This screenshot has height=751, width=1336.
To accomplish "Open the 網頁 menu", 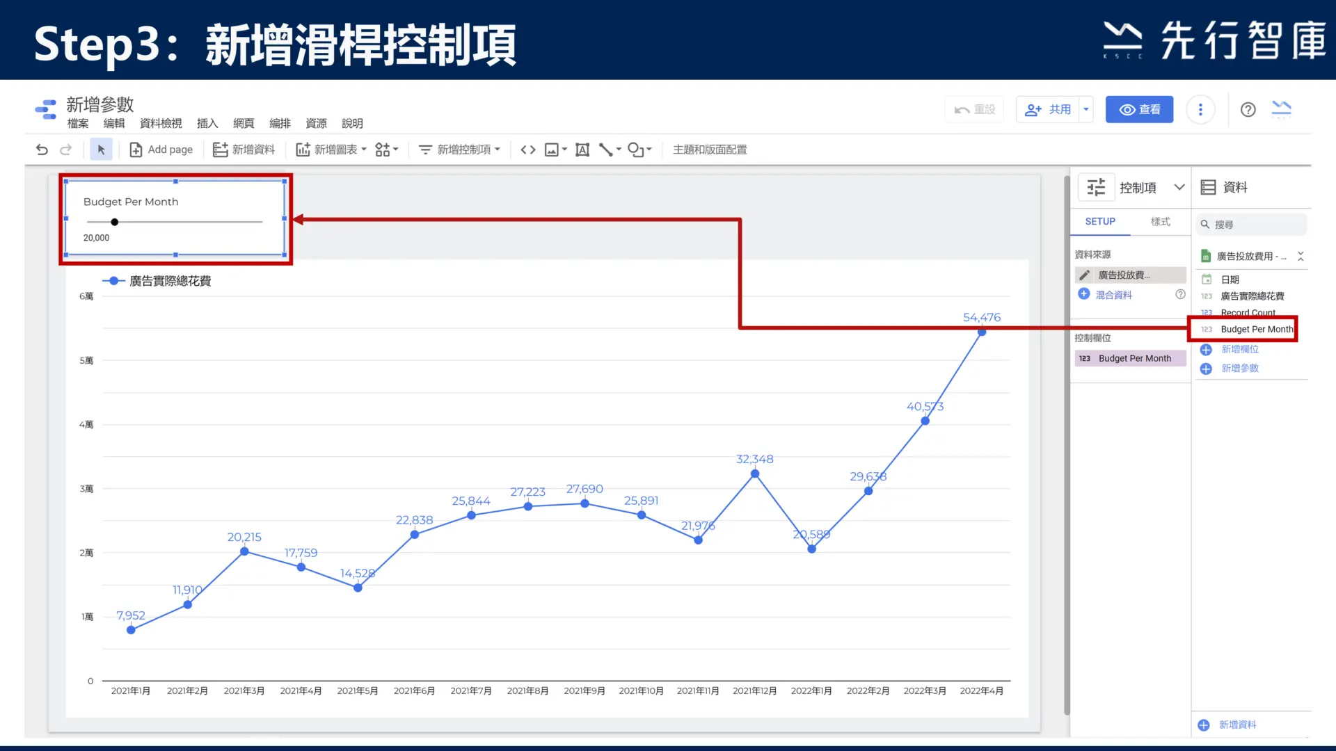I will 244,123.
